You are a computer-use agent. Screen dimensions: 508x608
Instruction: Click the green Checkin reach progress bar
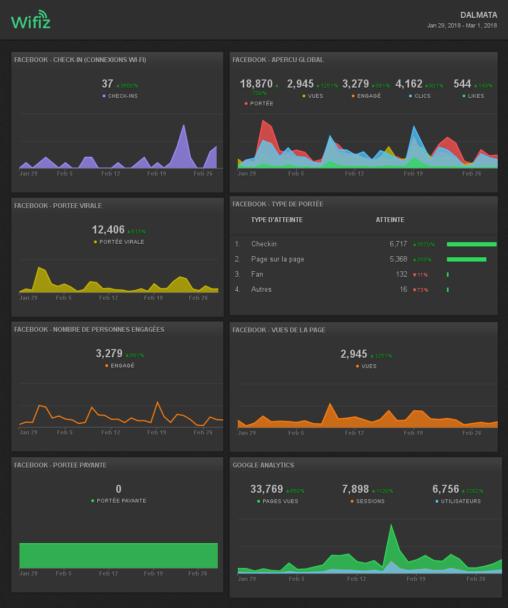click(471, 244)
